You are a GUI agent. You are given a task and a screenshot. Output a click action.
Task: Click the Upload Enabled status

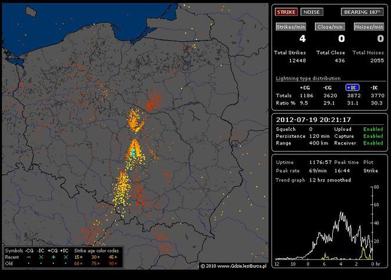pos(373,129)
